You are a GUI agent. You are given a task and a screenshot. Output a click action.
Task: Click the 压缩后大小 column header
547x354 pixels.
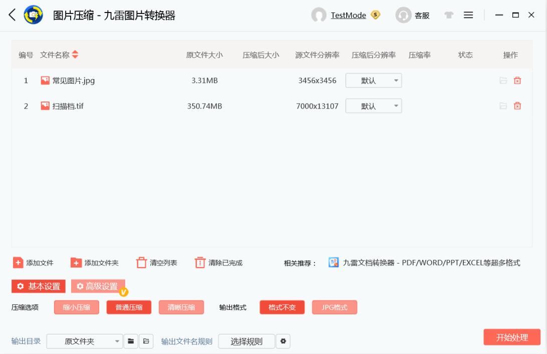click(x=260, y=55)
